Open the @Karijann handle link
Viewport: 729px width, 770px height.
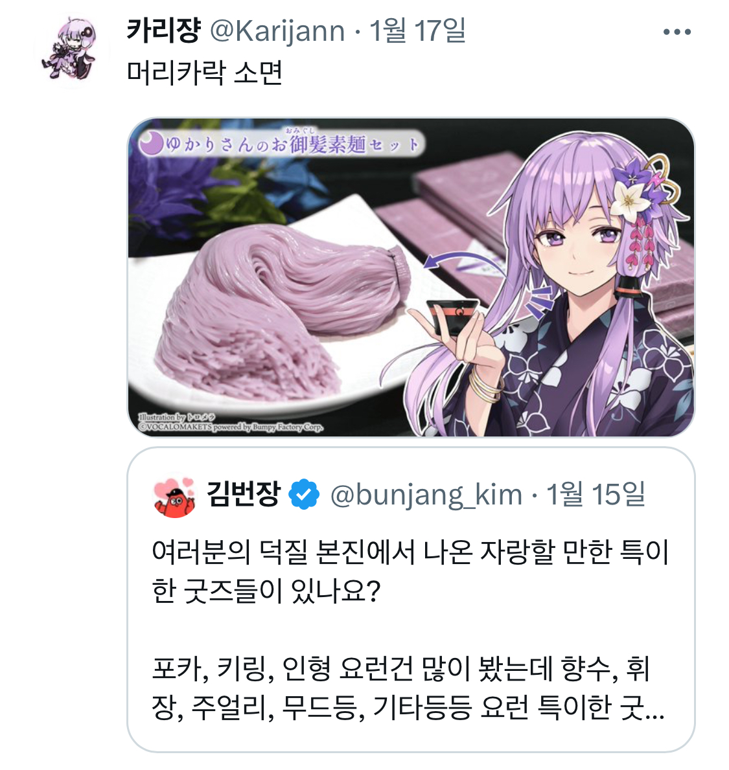(x=277, y=32)
